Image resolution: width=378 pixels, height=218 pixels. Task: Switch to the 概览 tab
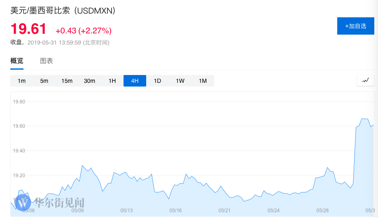(x=17, y=61)
